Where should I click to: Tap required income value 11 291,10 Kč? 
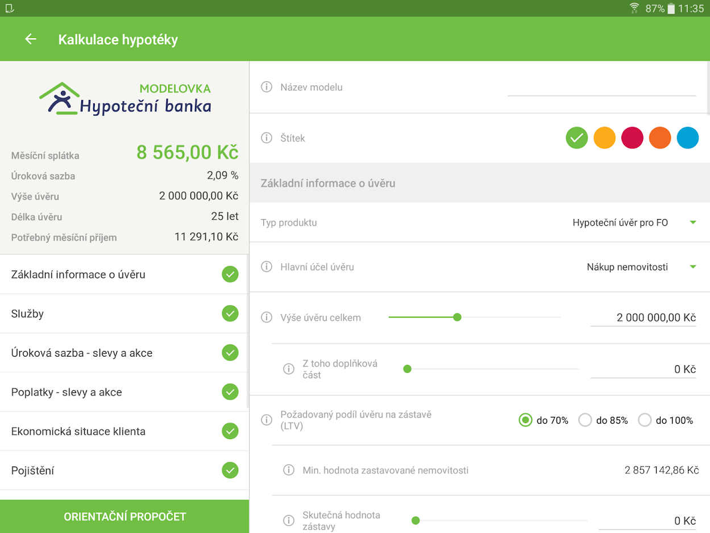206,237
